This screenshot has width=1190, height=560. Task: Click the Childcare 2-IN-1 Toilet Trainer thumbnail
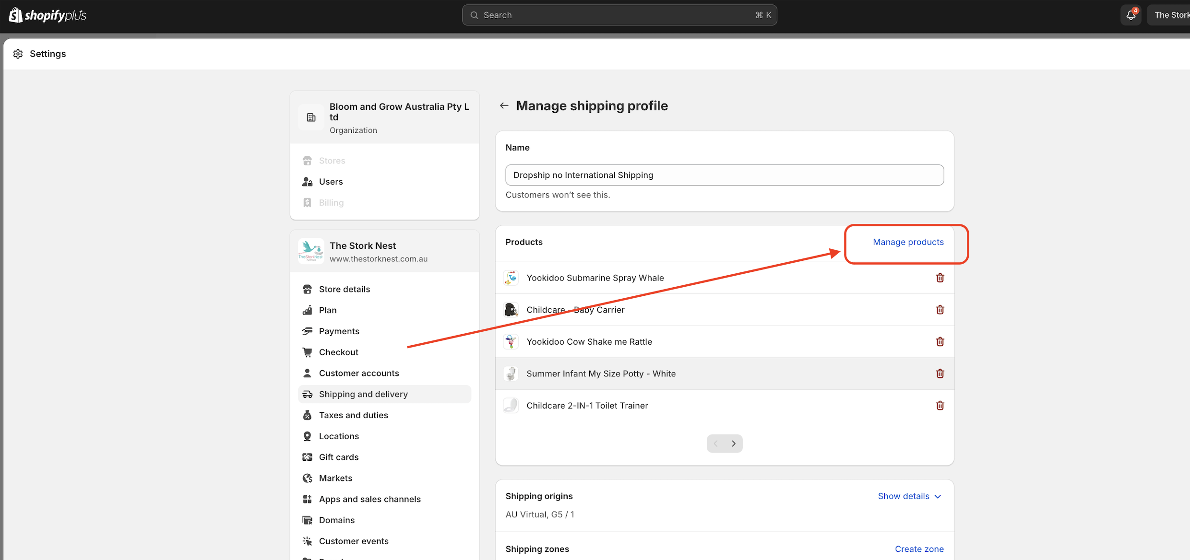[x=511, y=406]
